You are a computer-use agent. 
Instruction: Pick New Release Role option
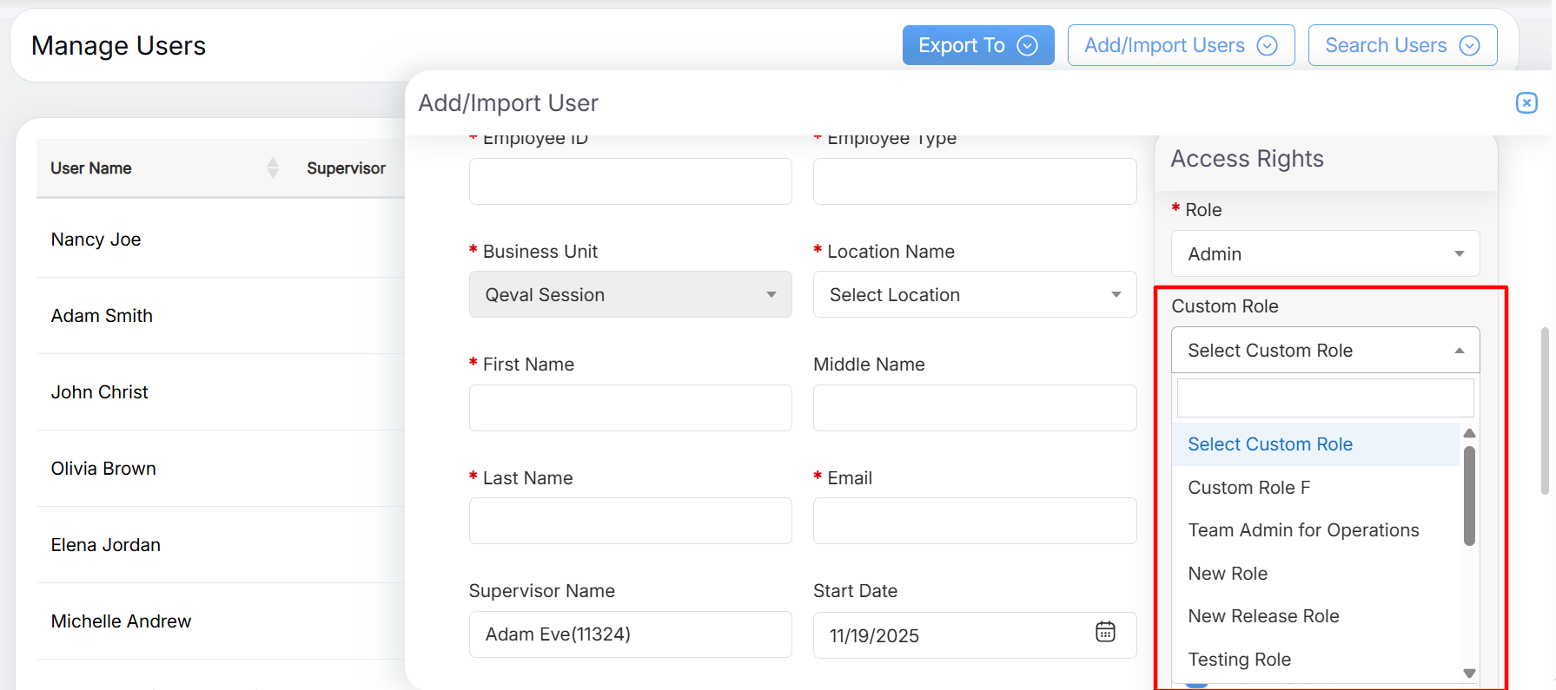coord(1262,616)
